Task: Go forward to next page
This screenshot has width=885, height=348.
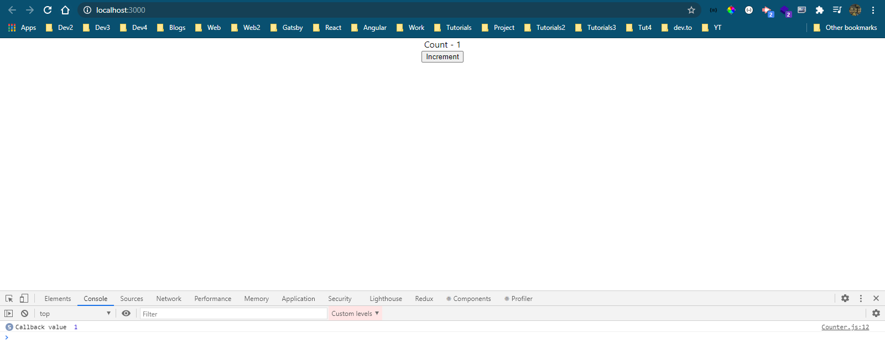Action: pos(30,10)
